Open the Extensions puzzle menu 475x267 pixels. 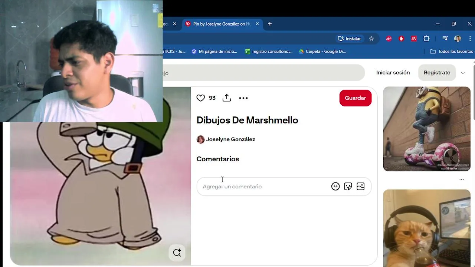426,39
